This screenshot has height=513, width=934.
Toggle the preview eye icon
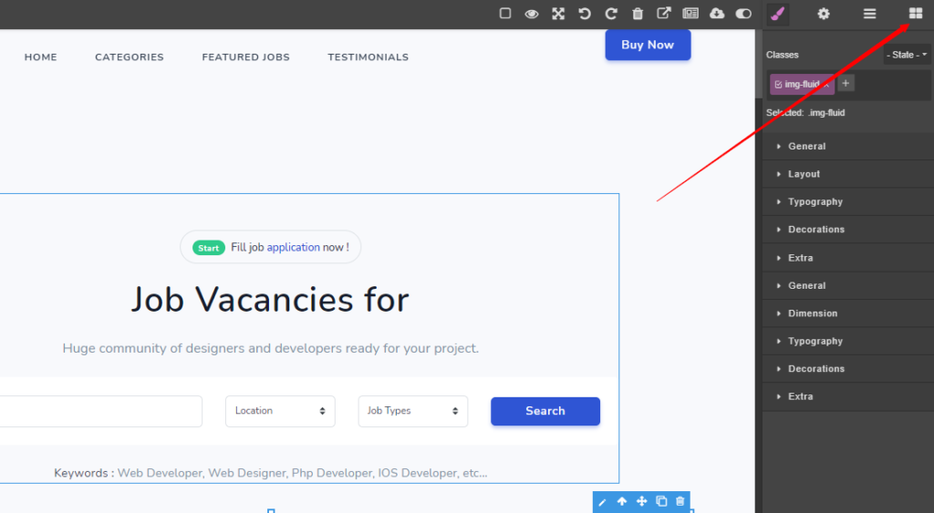pyautogui.click(x=531, y=14)
